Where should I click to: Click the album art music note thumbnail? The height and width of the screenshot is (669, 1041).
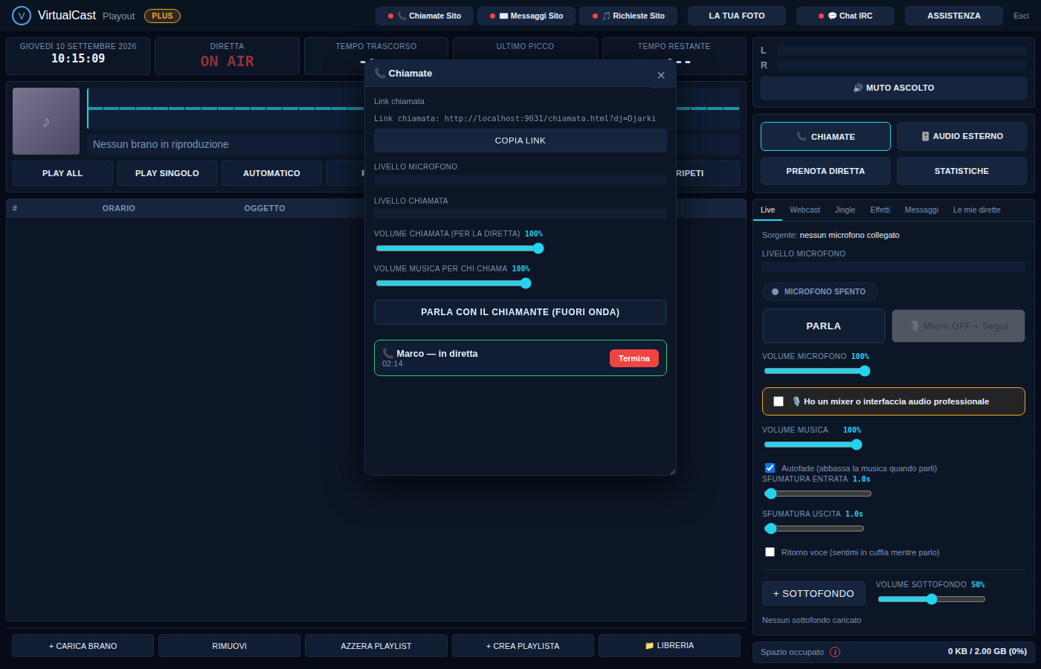[46, 121]
